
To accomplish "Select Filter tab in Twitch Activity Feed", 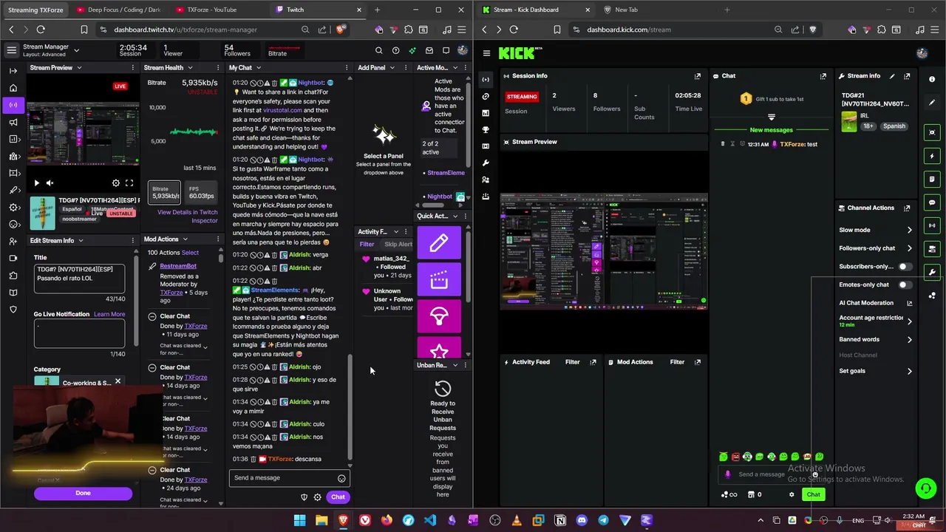I will point(367,245).
